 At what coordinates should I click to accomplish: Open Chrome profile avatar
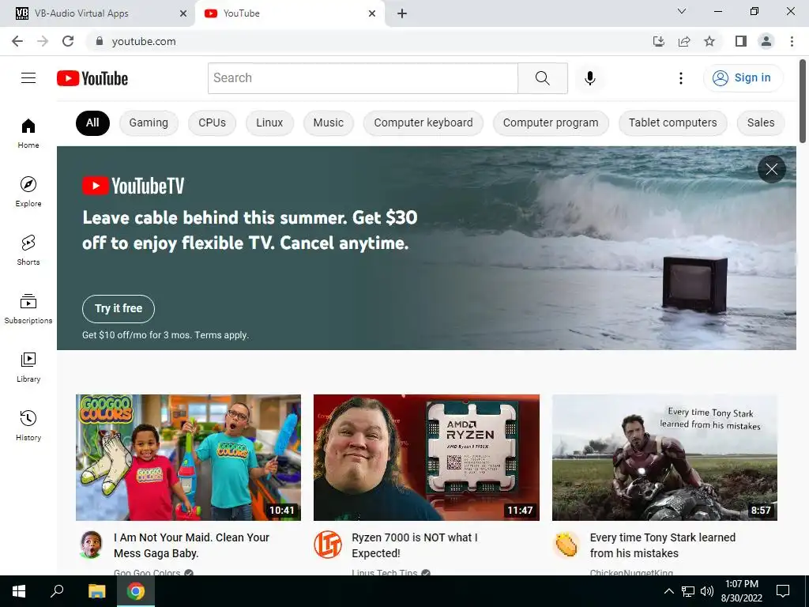coord(766,41)
